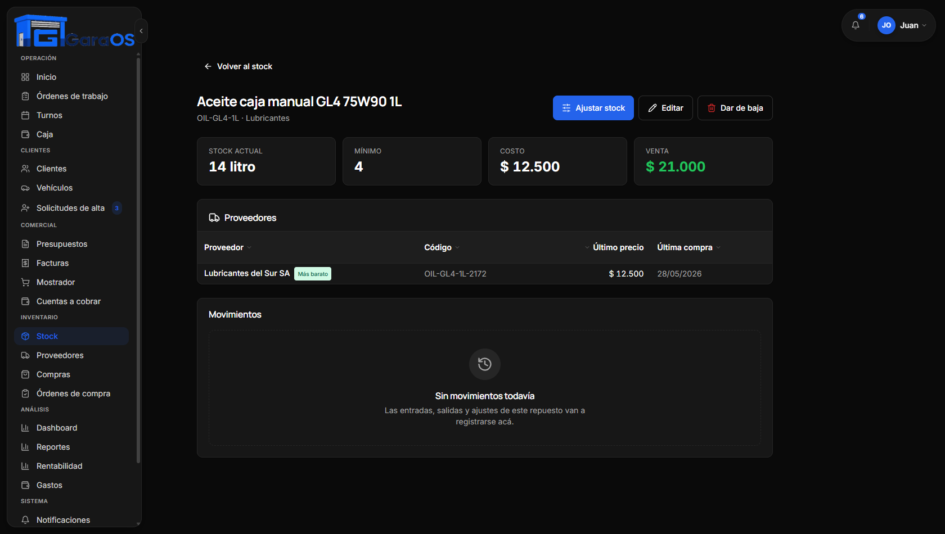Screen dimensions: 945x534
Task: Click Inicio grid icon
Action: (x=25, y=77)
